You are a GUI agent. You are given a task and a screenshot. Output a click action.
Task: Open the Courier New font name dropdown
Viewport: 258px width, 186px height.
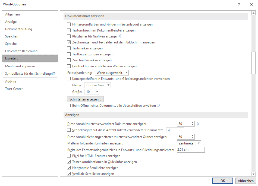[97, 85]
